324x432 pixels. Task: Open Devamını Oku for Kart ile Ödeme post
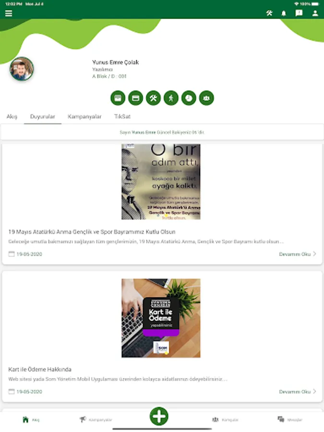[x=298, y=392]
